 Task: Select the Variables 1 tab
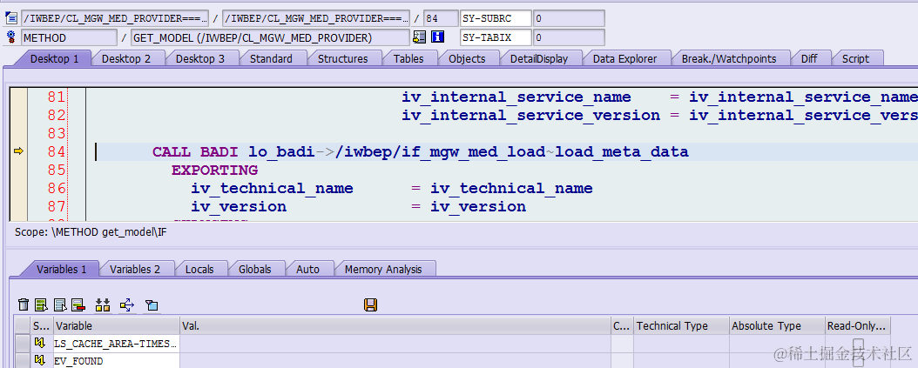click(x=61, y=269)
